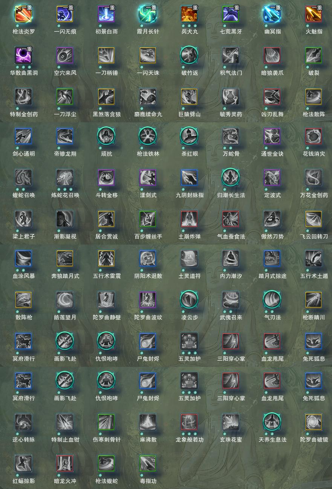Pick the 破竹返 round skill icon

pyautogui.click(x=189, y=56)
